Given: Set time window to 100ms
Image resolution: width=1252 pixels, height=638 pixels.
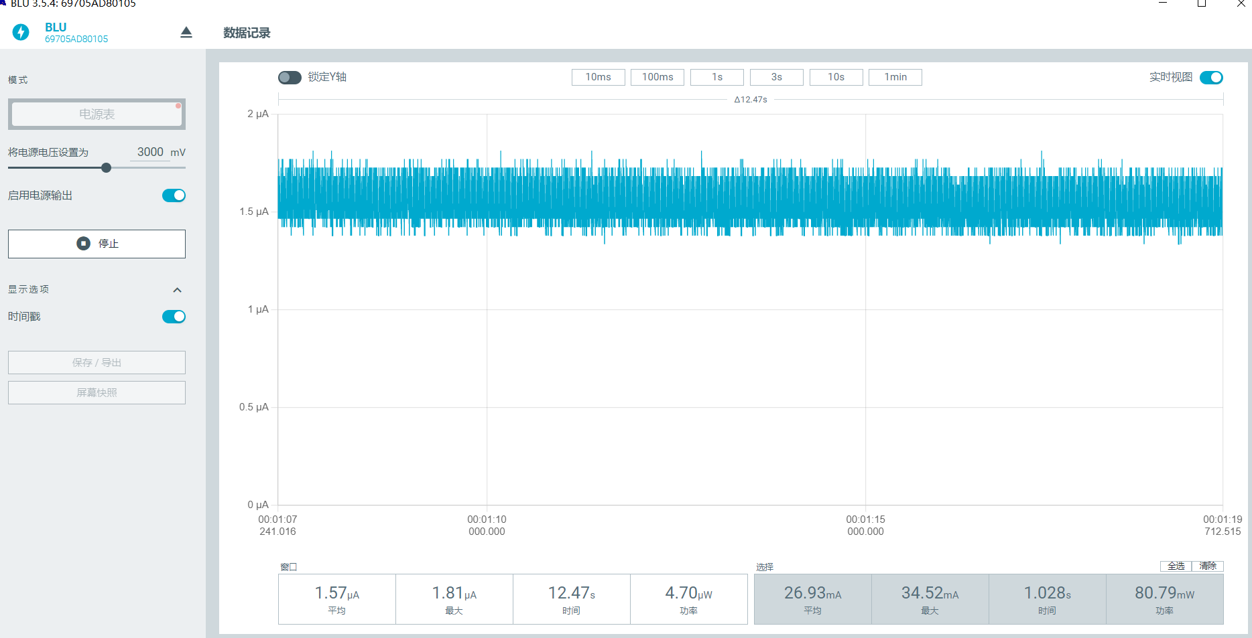Looking at the screenshot, I should tap(658, 77).
